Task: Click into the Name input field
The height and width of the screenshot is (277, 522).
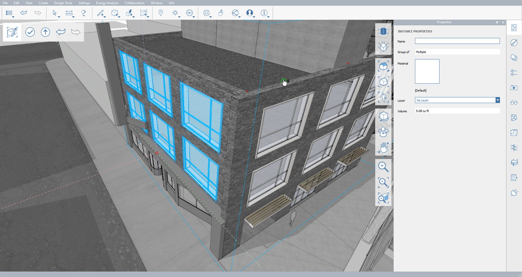Action: pos(457,41)
